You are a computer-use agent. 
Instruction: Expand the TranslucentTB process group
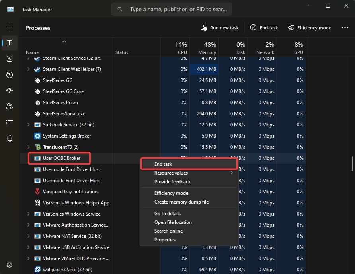click(28, 147)
